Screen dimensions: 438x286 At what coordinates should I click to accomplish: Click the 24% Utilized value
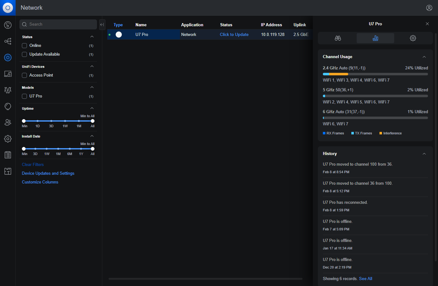416,68
